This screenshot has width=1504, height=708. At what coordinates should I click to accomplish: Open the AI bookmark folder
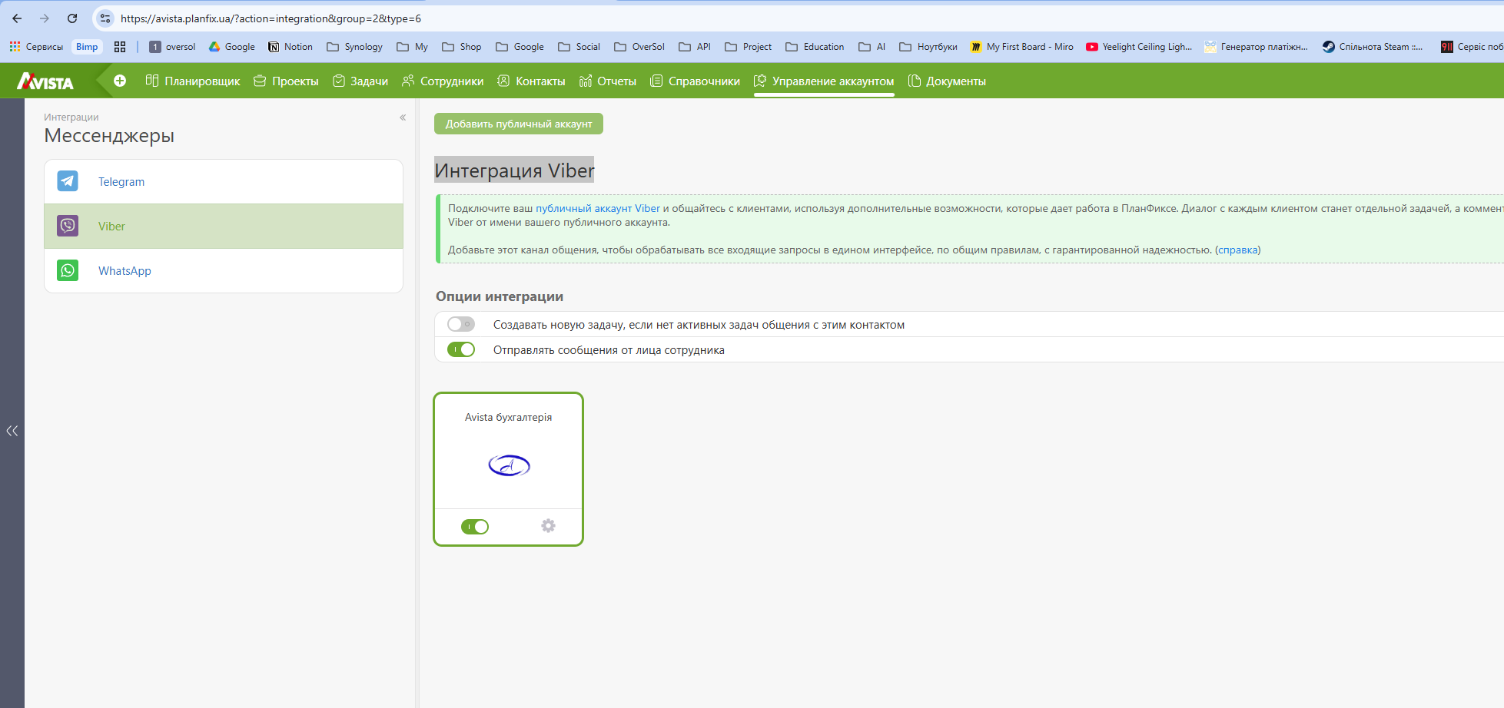(872, 47)
